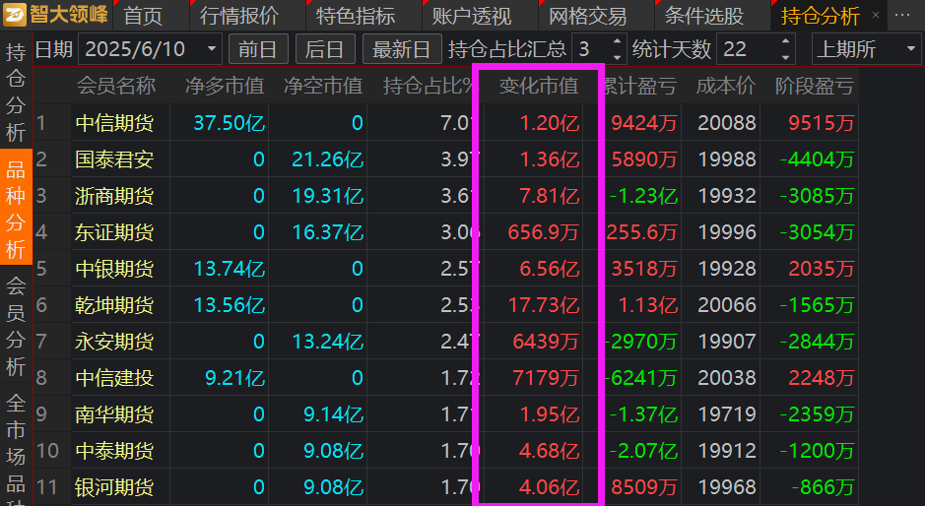Image resolution: width=925 pixels, height=506 pixels.
Task: Sort by 净空市值 column header
Action: click(x=323, y=86)
